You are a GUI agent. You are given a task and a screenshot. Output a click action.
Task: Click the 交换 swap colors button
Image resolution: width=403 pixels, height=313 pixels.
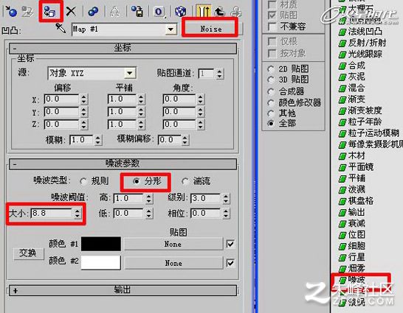[x=28, y=253]
